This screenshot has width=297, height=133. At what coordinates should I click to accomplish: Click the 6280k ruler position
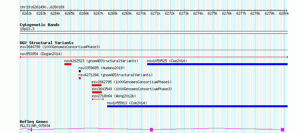[x=284, y=13]
